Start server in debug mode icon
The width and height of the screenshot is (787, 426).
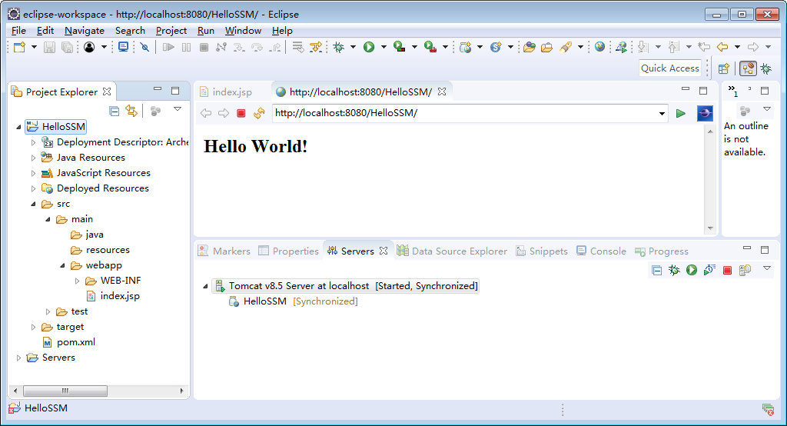click(674, 270)
